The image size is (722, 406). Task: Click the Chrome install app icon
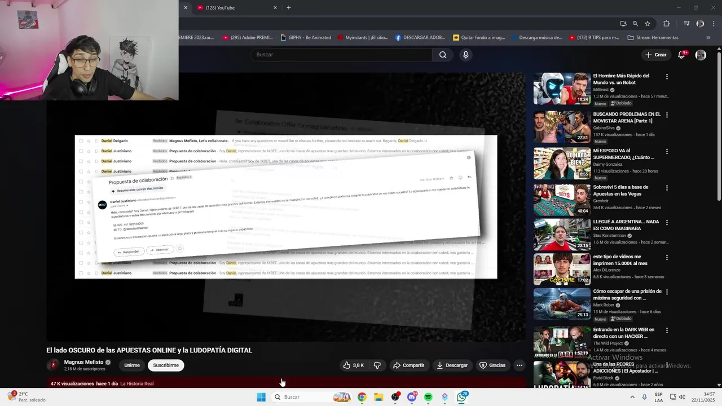click(x=623, y=24)
